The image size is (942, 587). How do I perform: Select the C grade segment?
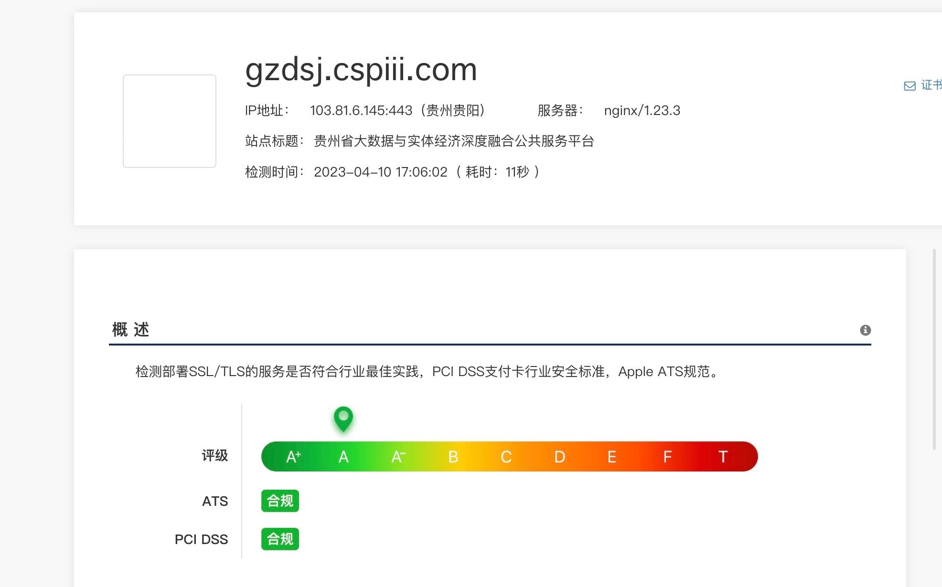point(506,457)
